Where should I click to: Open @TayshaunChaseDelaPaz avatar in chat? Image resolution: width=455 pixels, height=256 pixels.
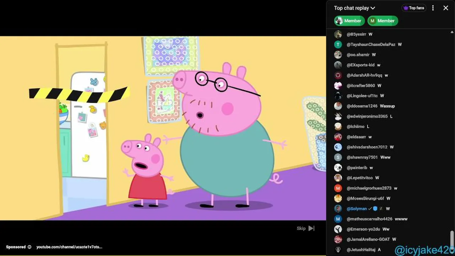pos(338,44)
